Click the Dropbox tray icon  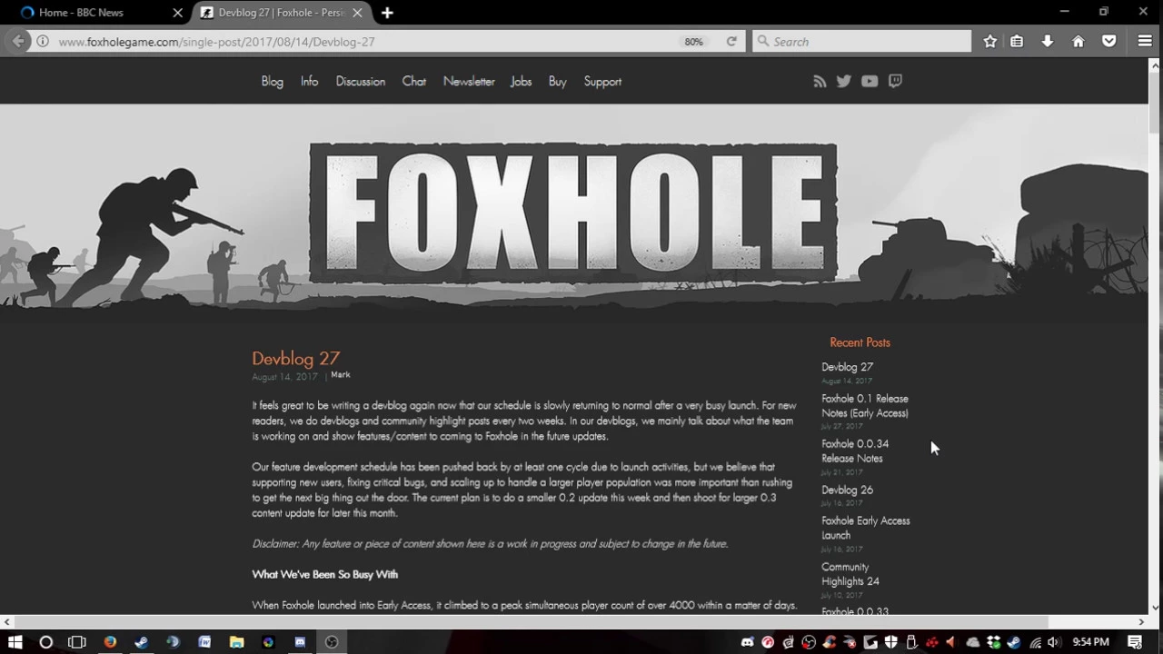coord(992,642)
